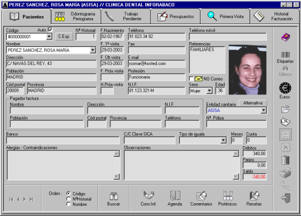301x216 pixels.
Task: Toggle the Auto code checkbox
Action: click(50, 30)
